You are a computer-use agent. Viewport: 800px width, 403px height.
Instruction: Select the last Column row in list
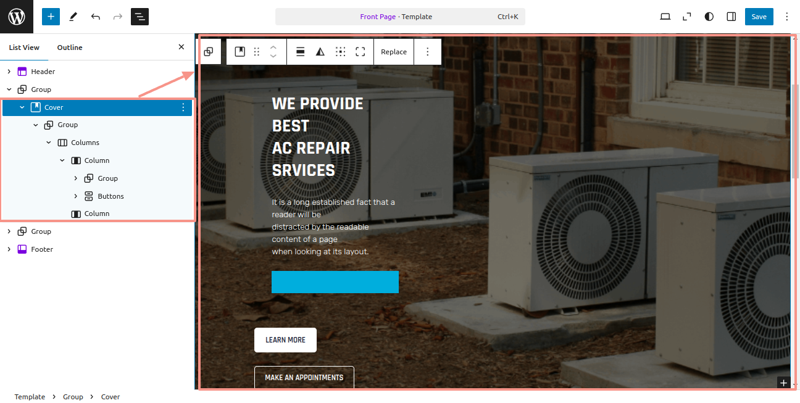(x=98, y=214)
